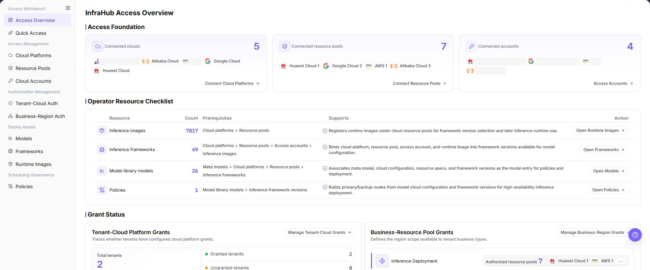Click Manage Tenant-Cloud Grants button
This screenshot has width=650, height=270.
(320, 232)
